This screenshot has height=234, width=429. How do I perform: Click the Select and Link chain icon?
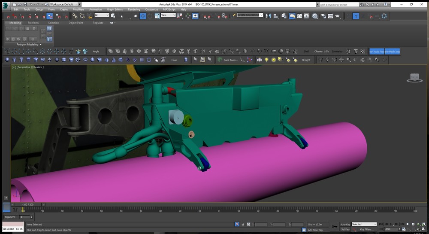tap(74, 16)
